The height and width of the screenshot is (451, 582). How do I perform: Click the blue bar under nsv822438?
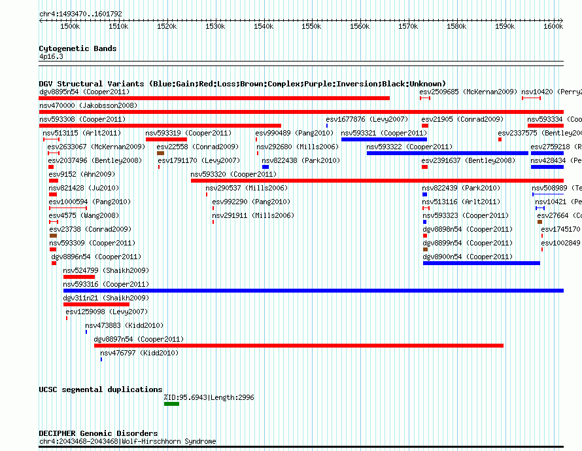click(265, 167)
